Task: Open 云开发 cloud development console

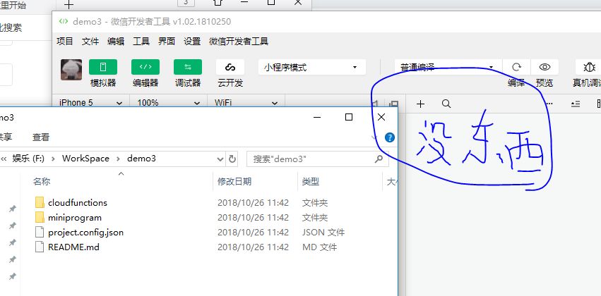Action: pyautogui.click(x=230, y=68)
